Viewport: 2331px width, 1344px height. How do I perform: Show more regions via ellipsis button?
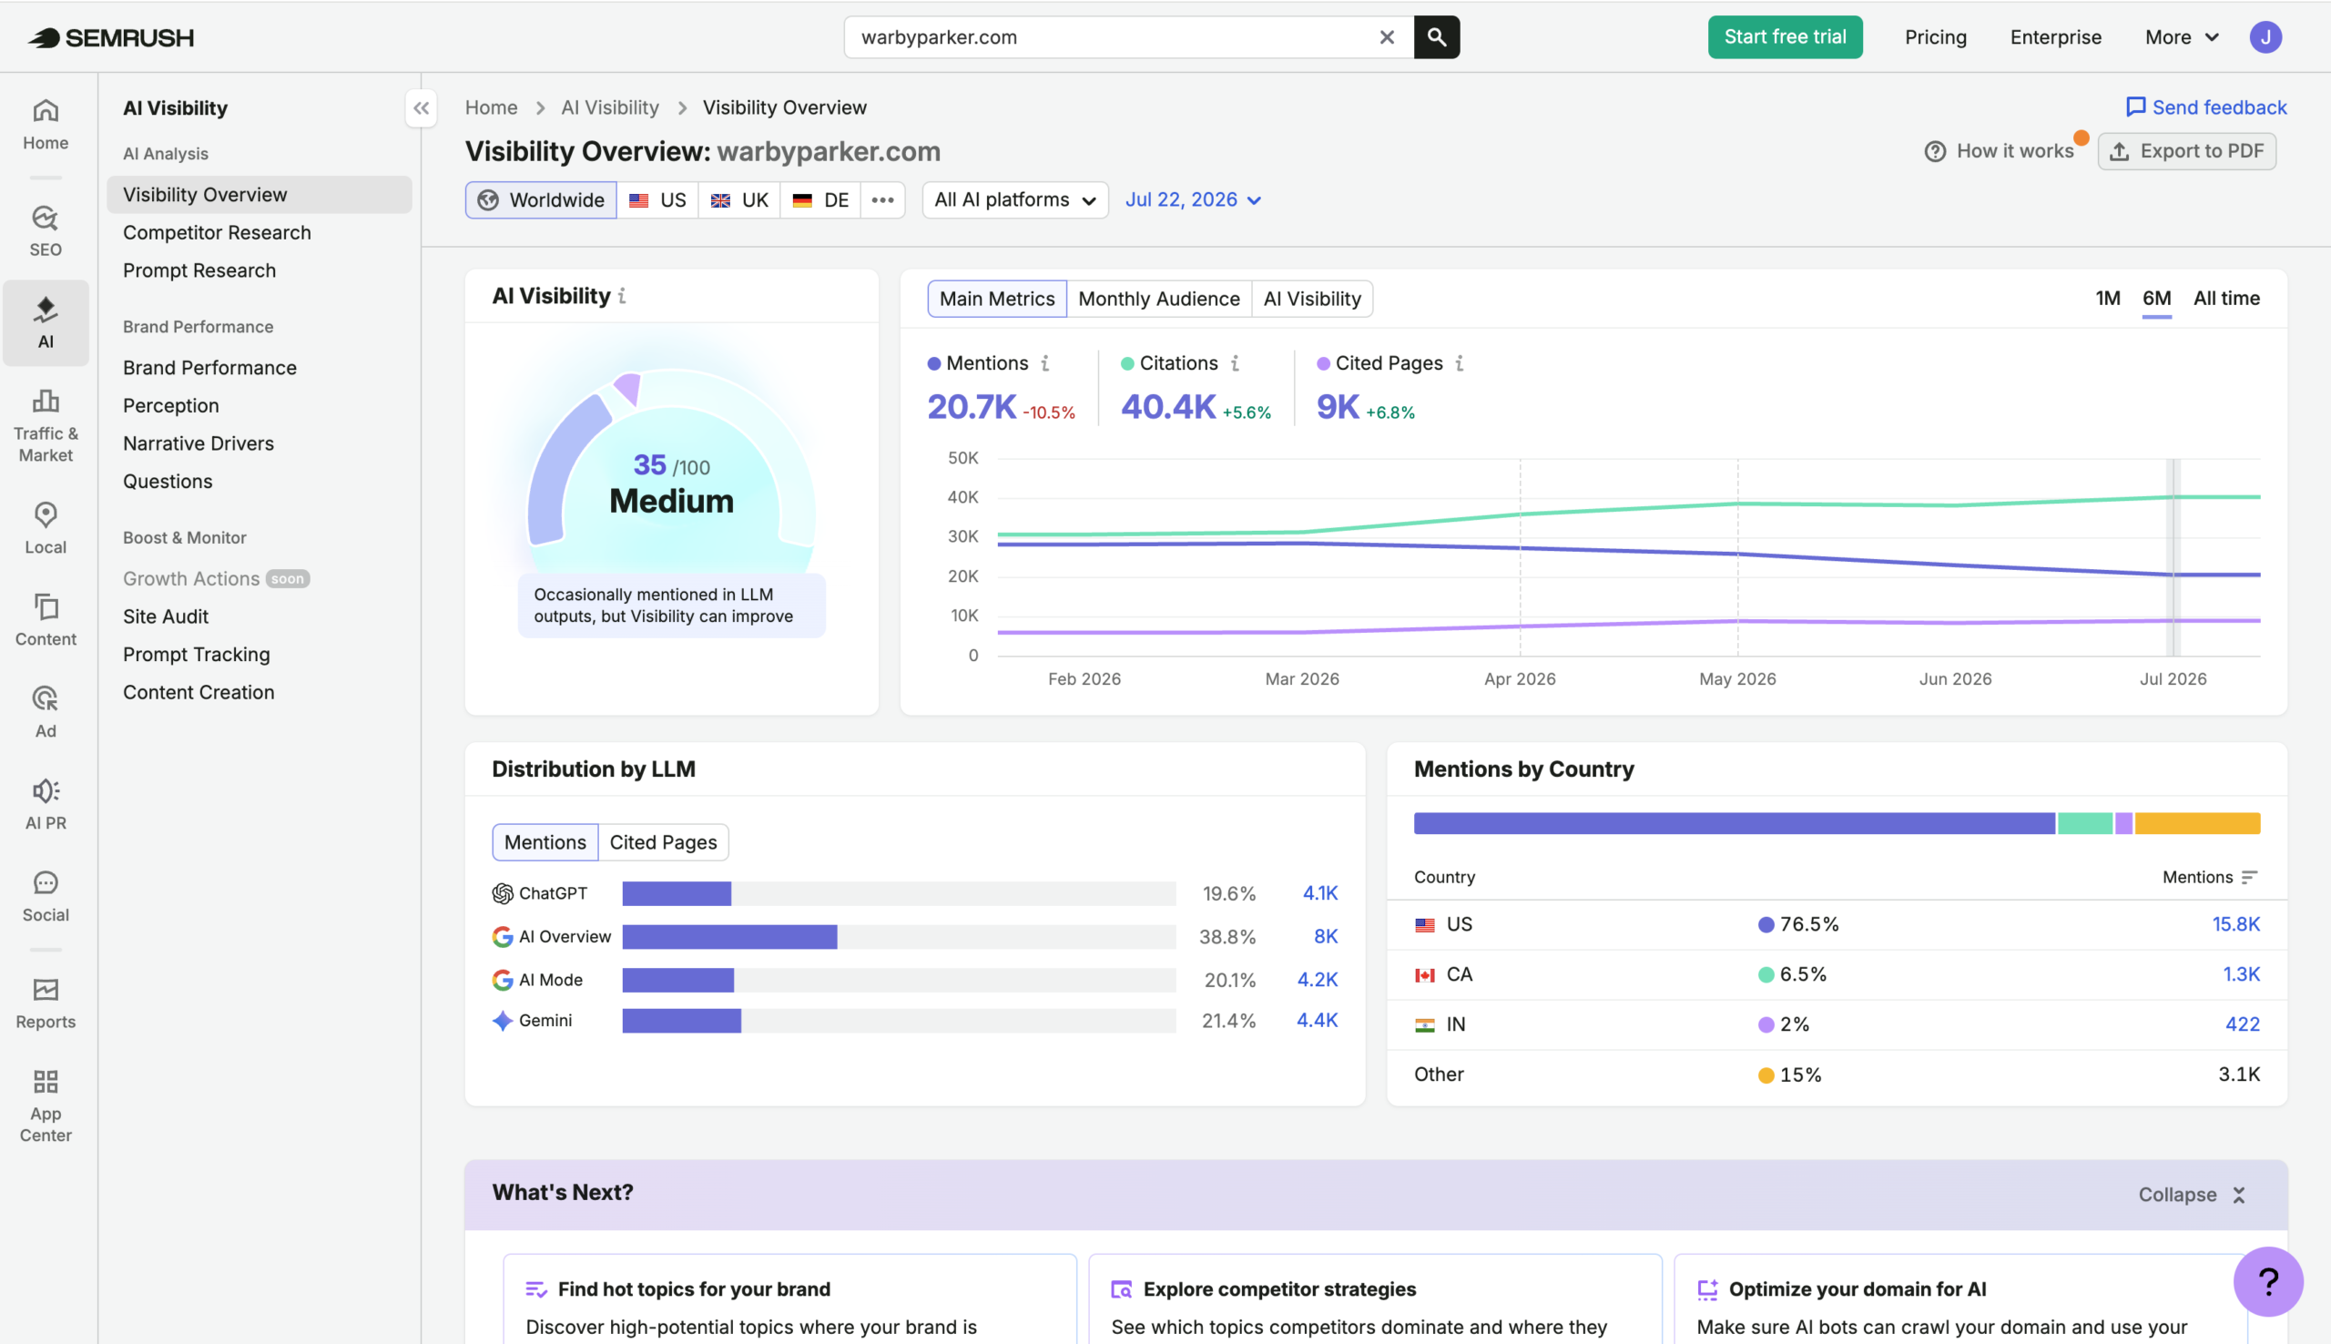coord(882,200)
